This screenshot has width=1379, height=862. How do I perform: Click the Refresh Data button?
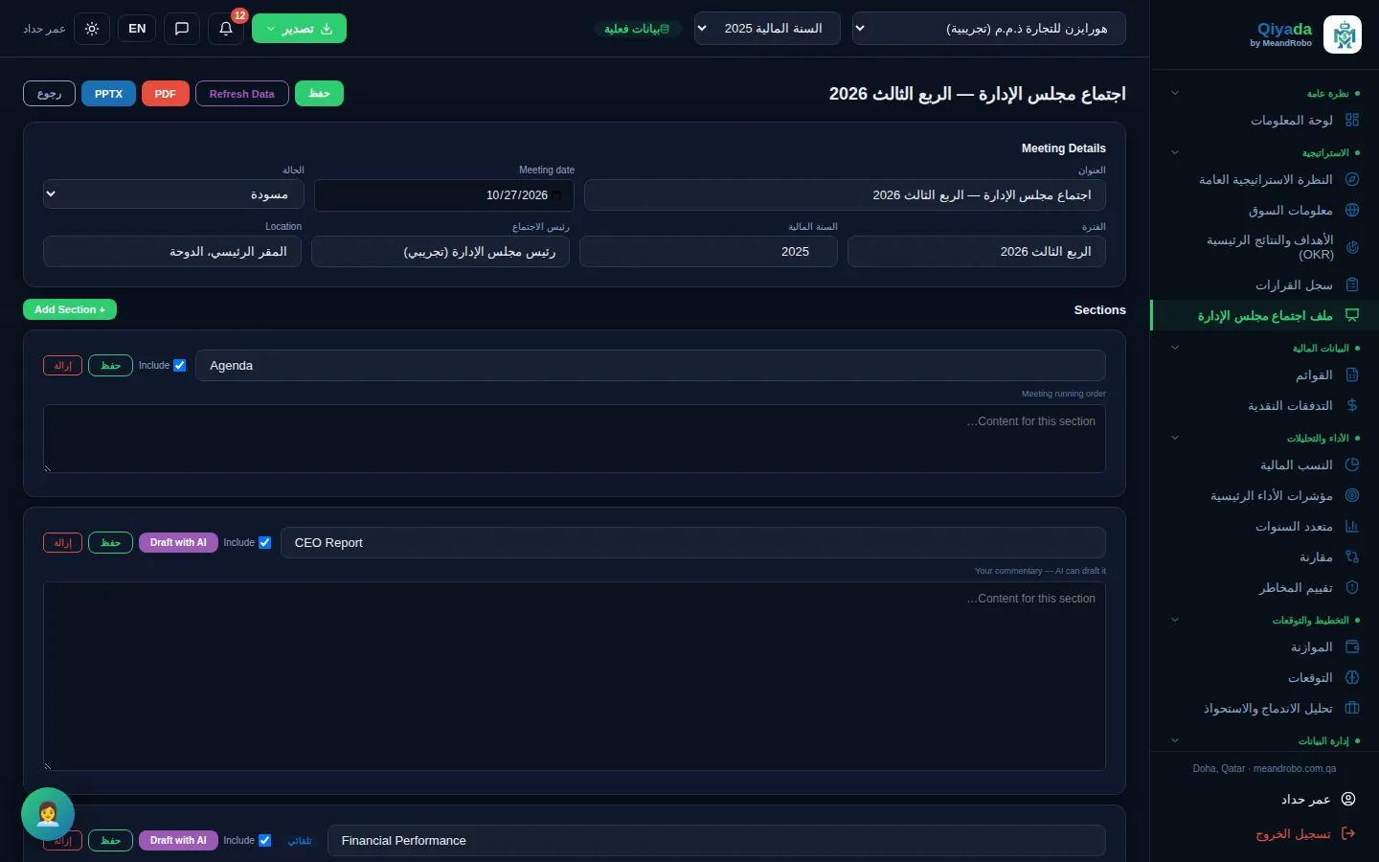242,94
